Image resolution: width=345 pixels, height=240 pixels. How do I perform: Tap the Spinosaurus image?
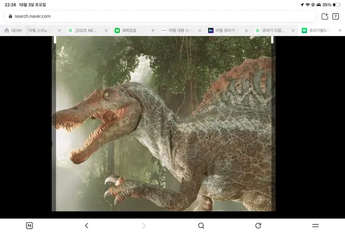tap(163, 124)
